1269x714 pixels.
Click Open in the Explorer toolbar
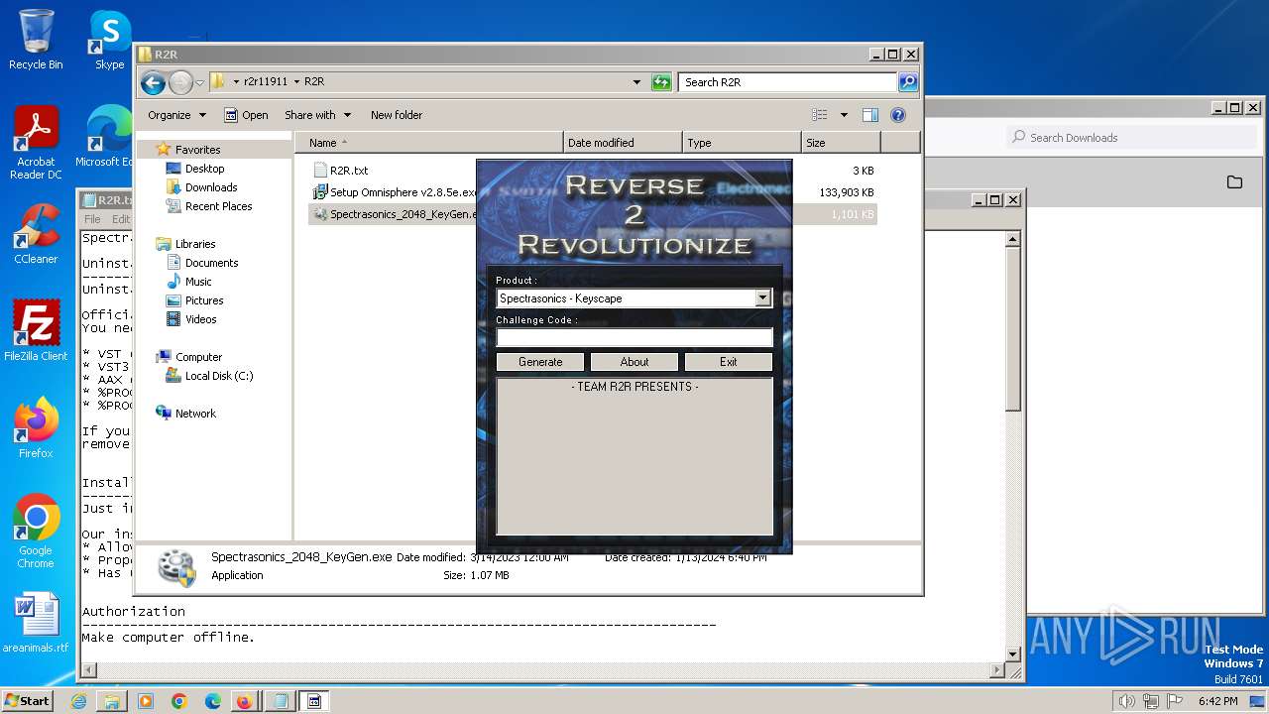pos(246,115)
